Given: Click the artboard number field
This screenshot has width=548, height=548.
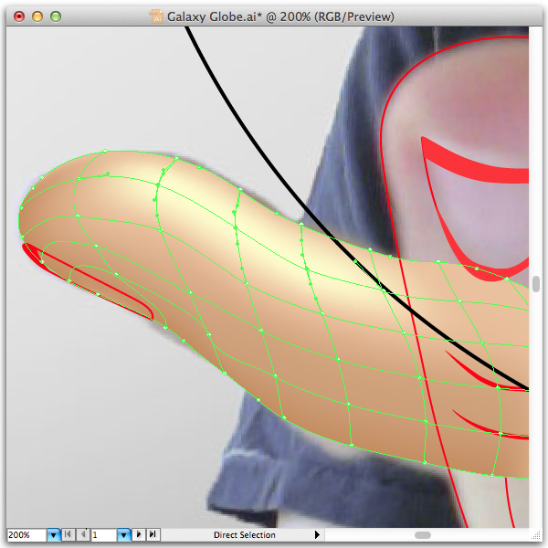Looking at the screenshot, I should coord(104,534).
